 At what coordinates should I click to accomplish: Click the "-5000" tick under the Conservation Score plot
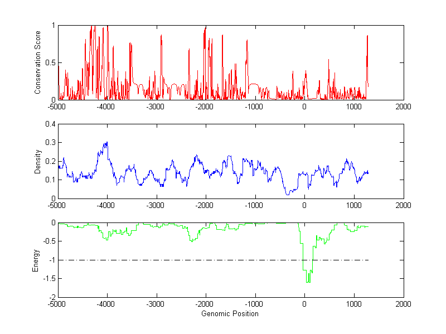[58, 106]
